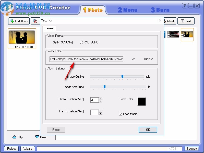Click the Image Cutting slider handle

122,77
